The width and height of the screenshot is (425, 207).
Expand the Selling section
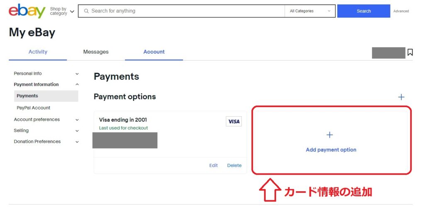tap(46, 131)
